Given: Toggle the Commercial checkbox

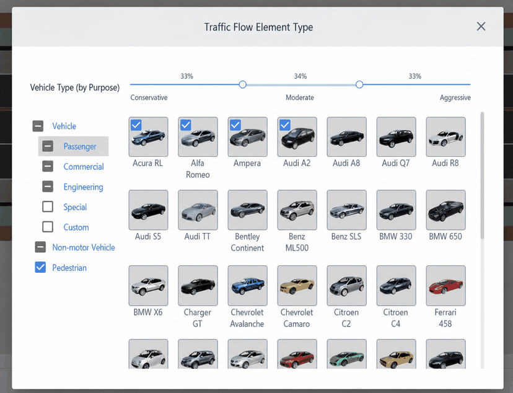Looking at the screenshot, I should (48, 166).
